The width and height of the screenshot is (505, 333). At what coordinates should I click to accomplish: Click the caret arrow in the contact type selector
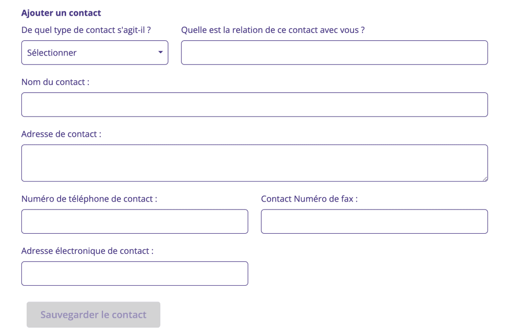click(160, 52)
